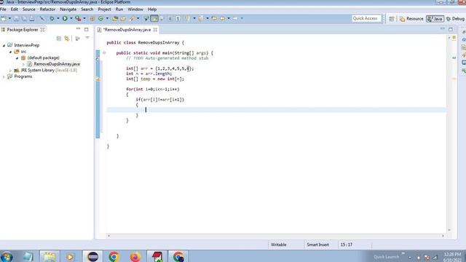
Task: Open the Refactor menu
Action: [x=47, y=9]
